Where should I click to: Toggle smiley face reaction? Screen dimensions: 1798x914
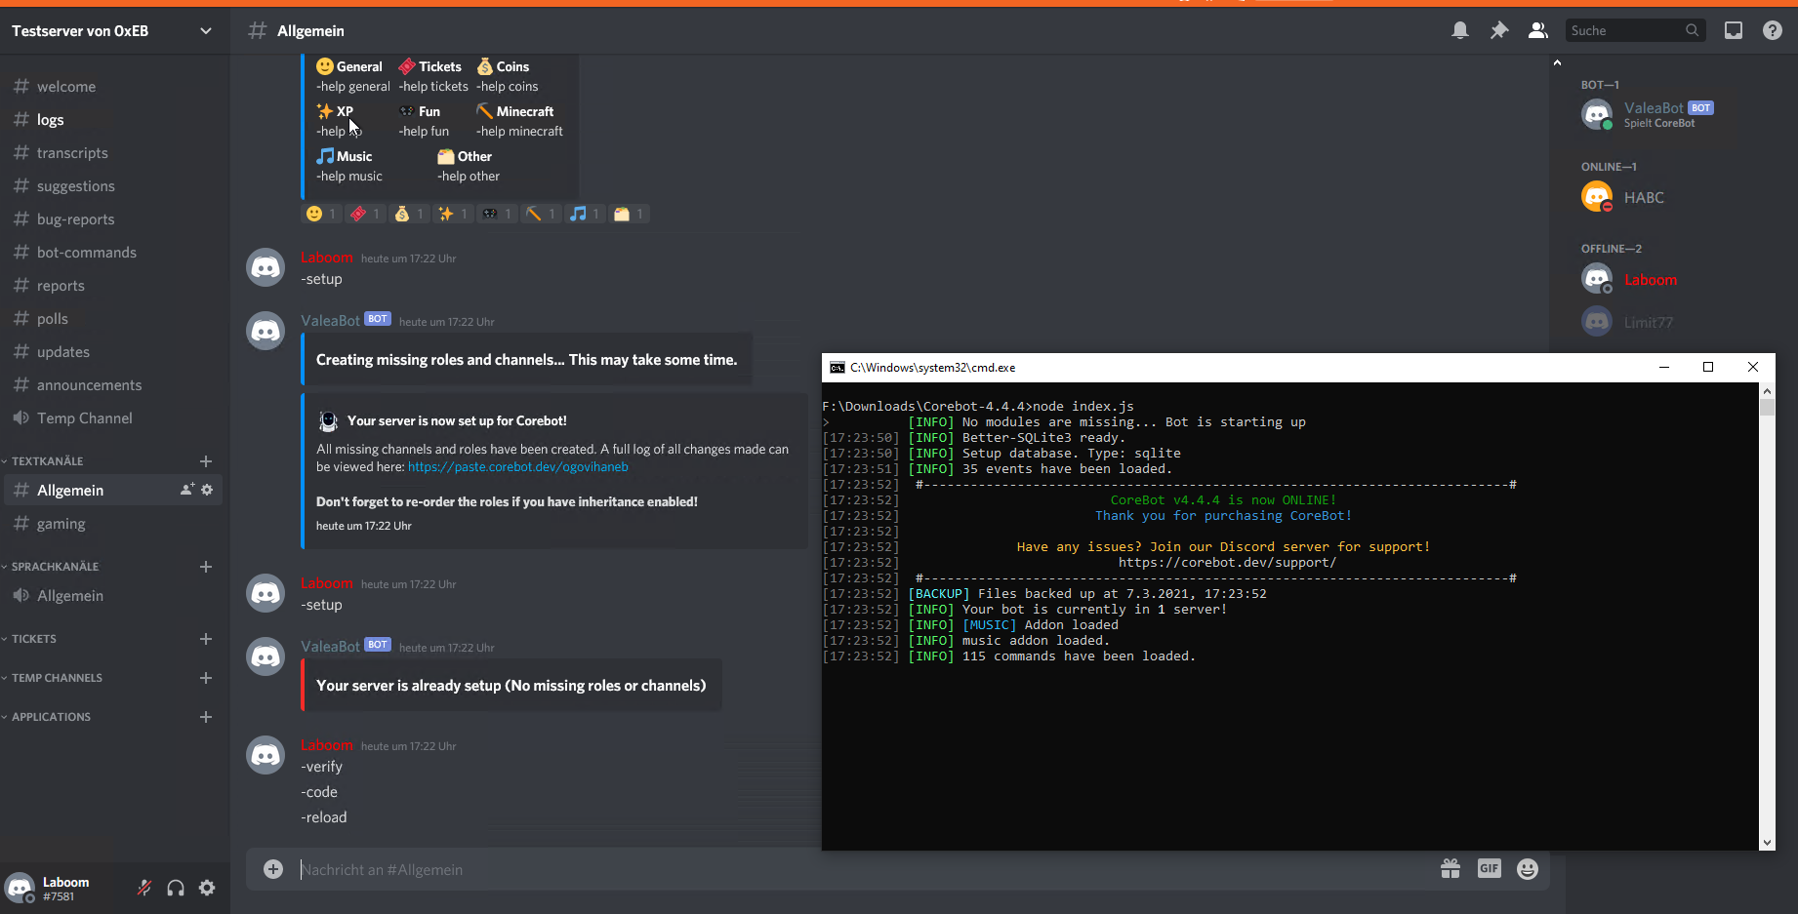[x=321, y=214]
